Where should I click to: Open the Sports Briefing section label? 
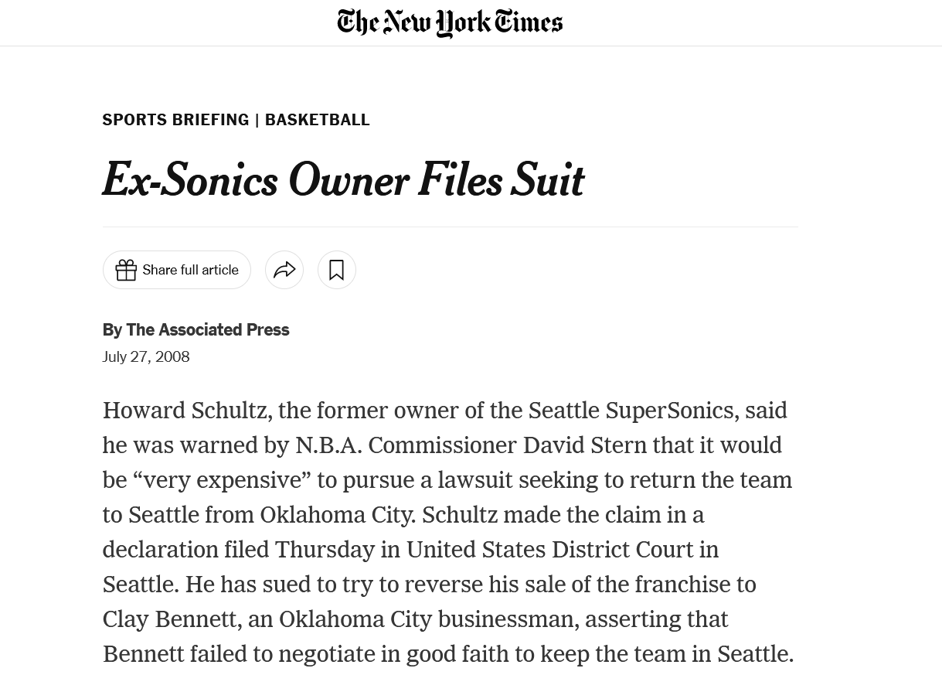[175, 120]
